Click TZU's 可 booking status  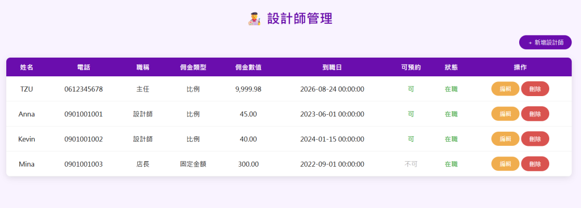point(411,89)
